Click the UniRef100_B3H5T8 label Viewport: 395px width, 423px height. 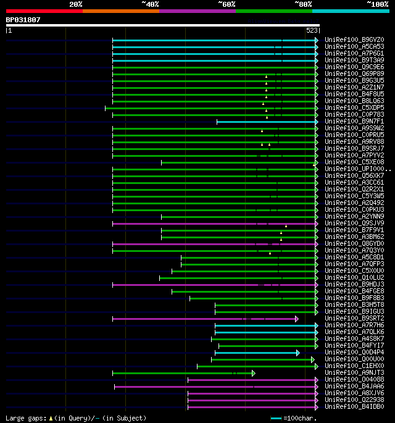[354, 305]
